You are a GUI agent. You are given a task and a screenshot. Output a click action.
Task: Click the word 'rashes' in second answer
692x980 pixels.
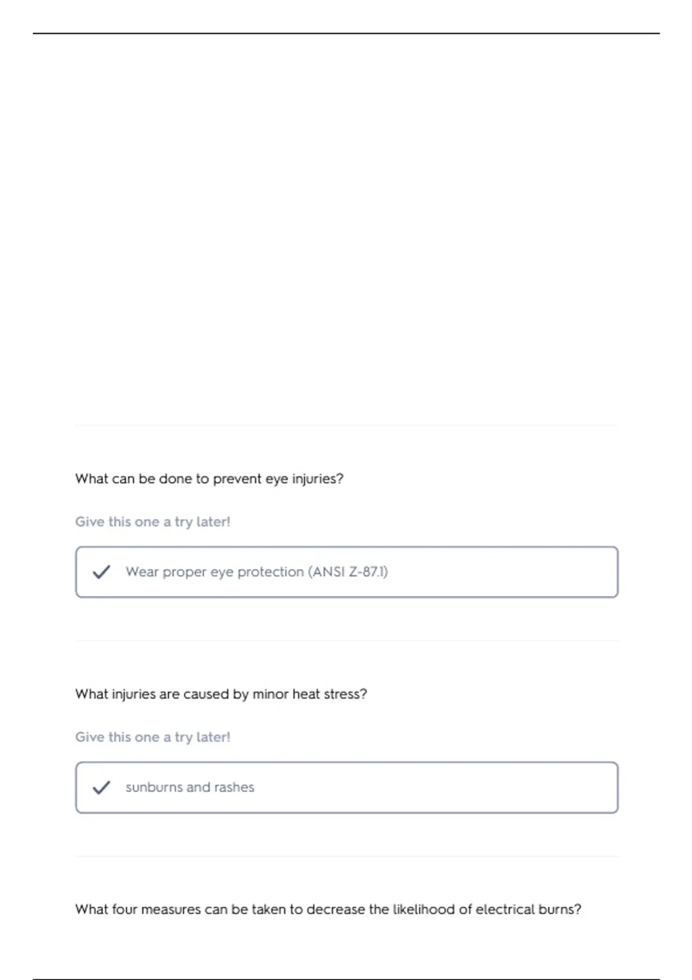[234, 787]
